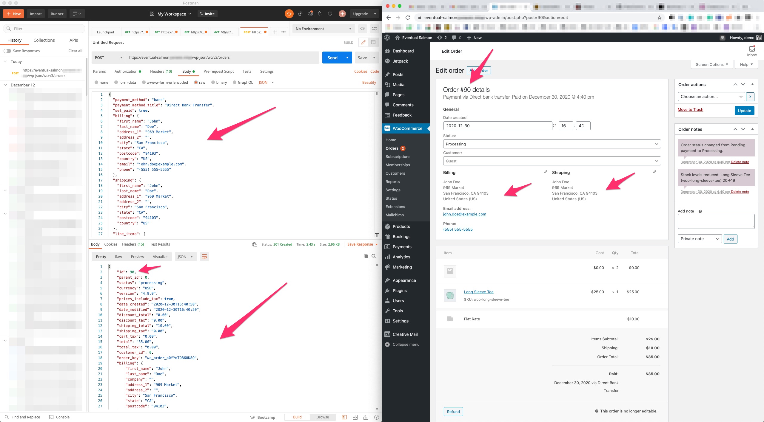Image resolution: width=764 pixels, height=422 pixels.
Task: Open manage environments settings icon
Action: pos(374,29)
